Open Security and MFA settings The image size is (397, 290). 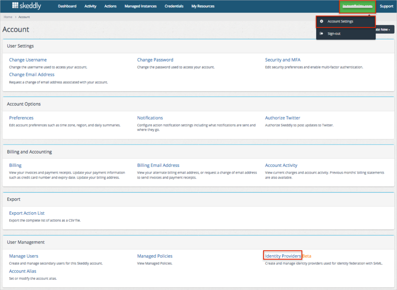[x=283, y=60]
